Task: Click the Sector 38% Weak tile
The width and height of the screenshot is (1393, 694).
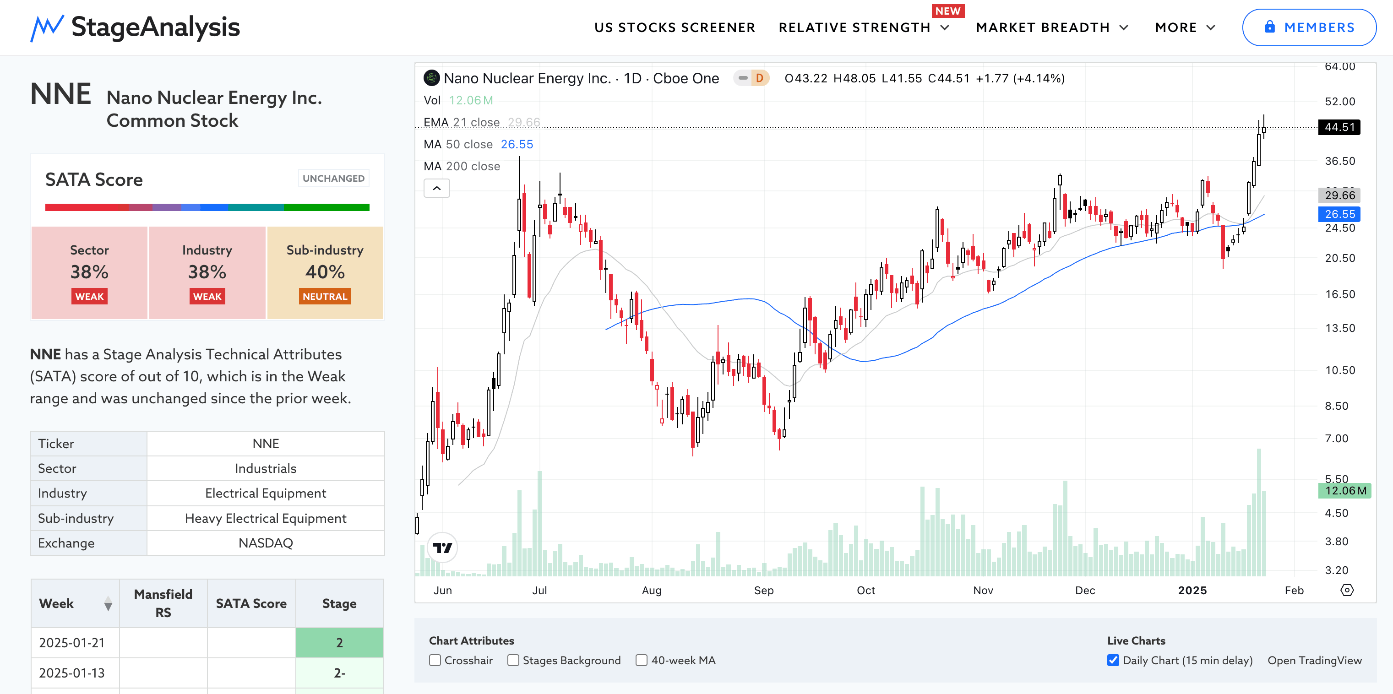Action: click(89, 273)
